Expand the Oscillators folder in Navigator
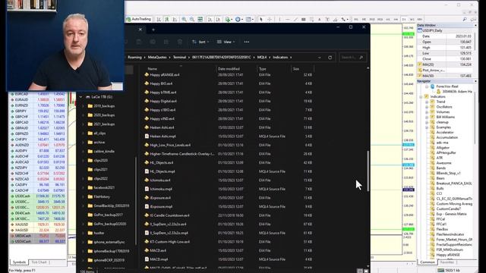This screenshot has width=486, height=273. tap(427, 107)
